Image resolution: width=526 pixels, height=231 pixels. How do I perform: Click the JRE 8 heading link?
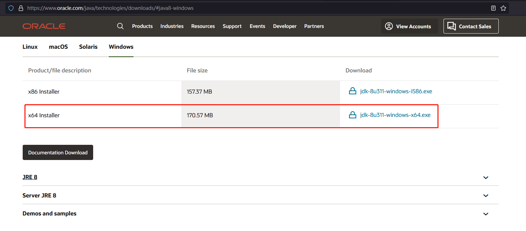(30, 177)
